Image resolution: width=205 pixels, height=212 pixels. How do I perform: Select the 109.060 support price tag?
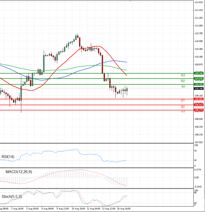click(199, 99)
